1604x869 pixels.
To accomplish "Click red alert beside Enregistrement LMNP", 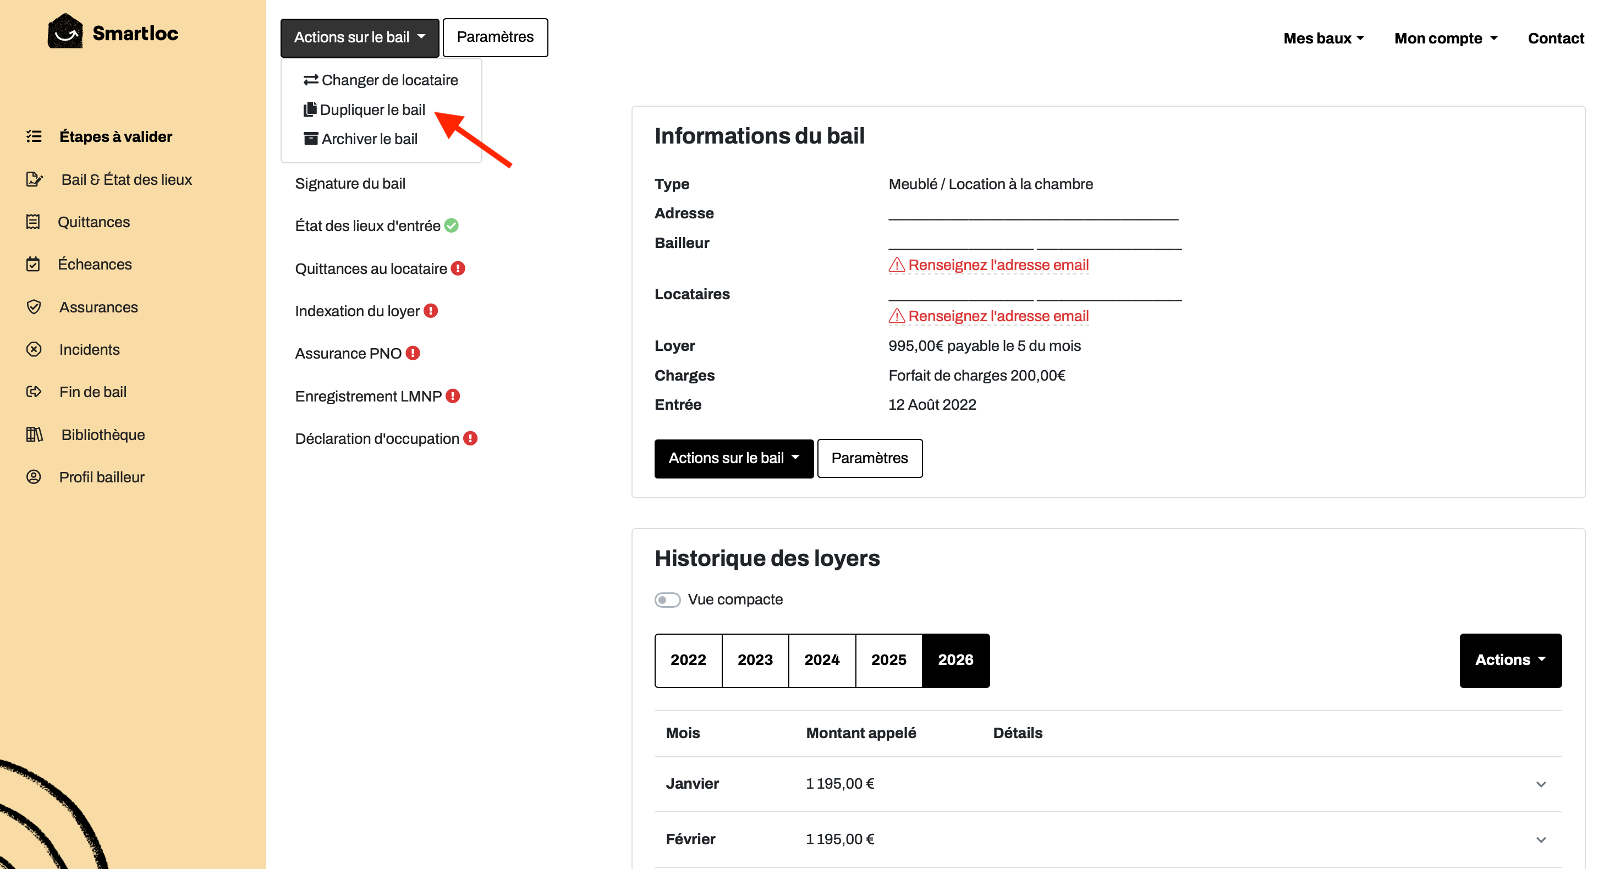I will pyautogui.click(x=453, y=396).
